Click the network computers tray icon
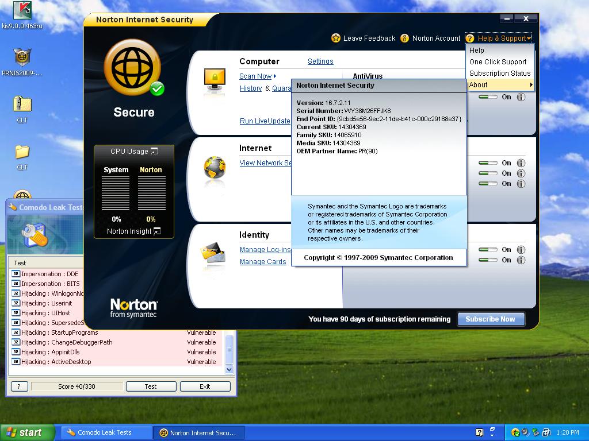Screen dimensions: 589x441 pyautogui.click(x=546, y=432)
